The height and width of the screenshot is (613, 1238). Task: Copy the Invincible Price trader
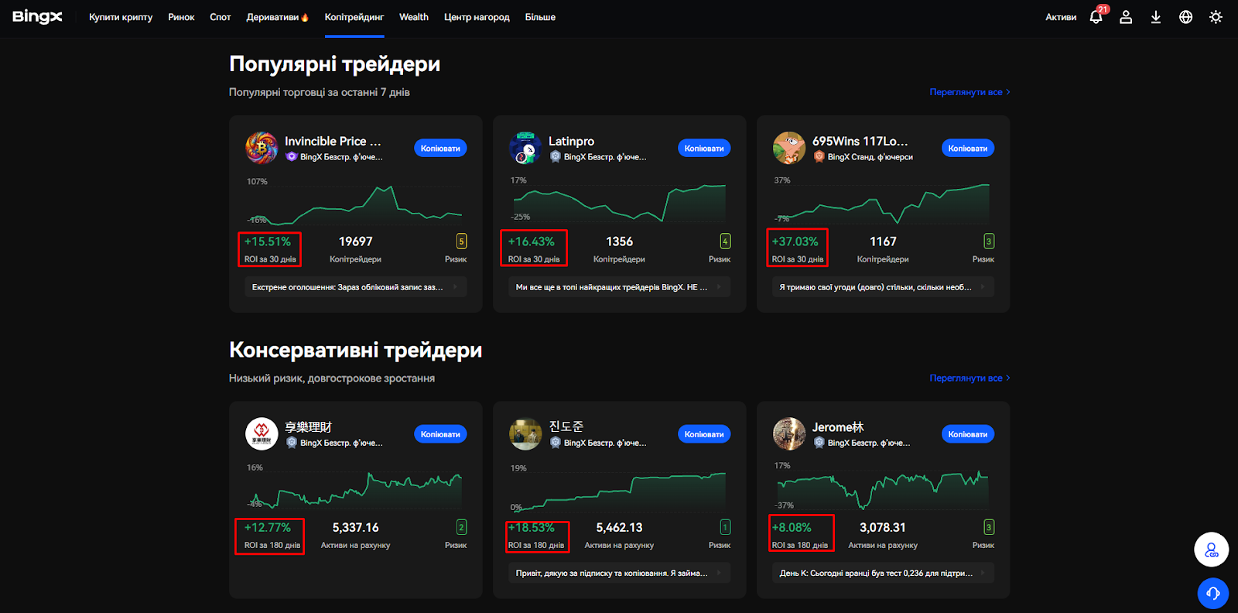point(440,148)
